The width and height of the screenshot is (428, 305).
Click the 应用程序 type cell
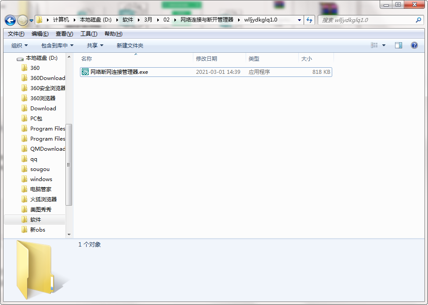tap(259, 72)
